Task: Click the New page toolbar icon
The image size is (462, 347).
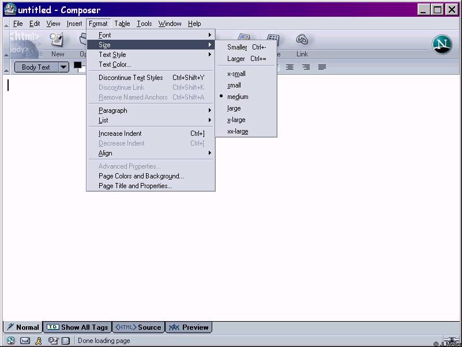Action: click(57, 40)
